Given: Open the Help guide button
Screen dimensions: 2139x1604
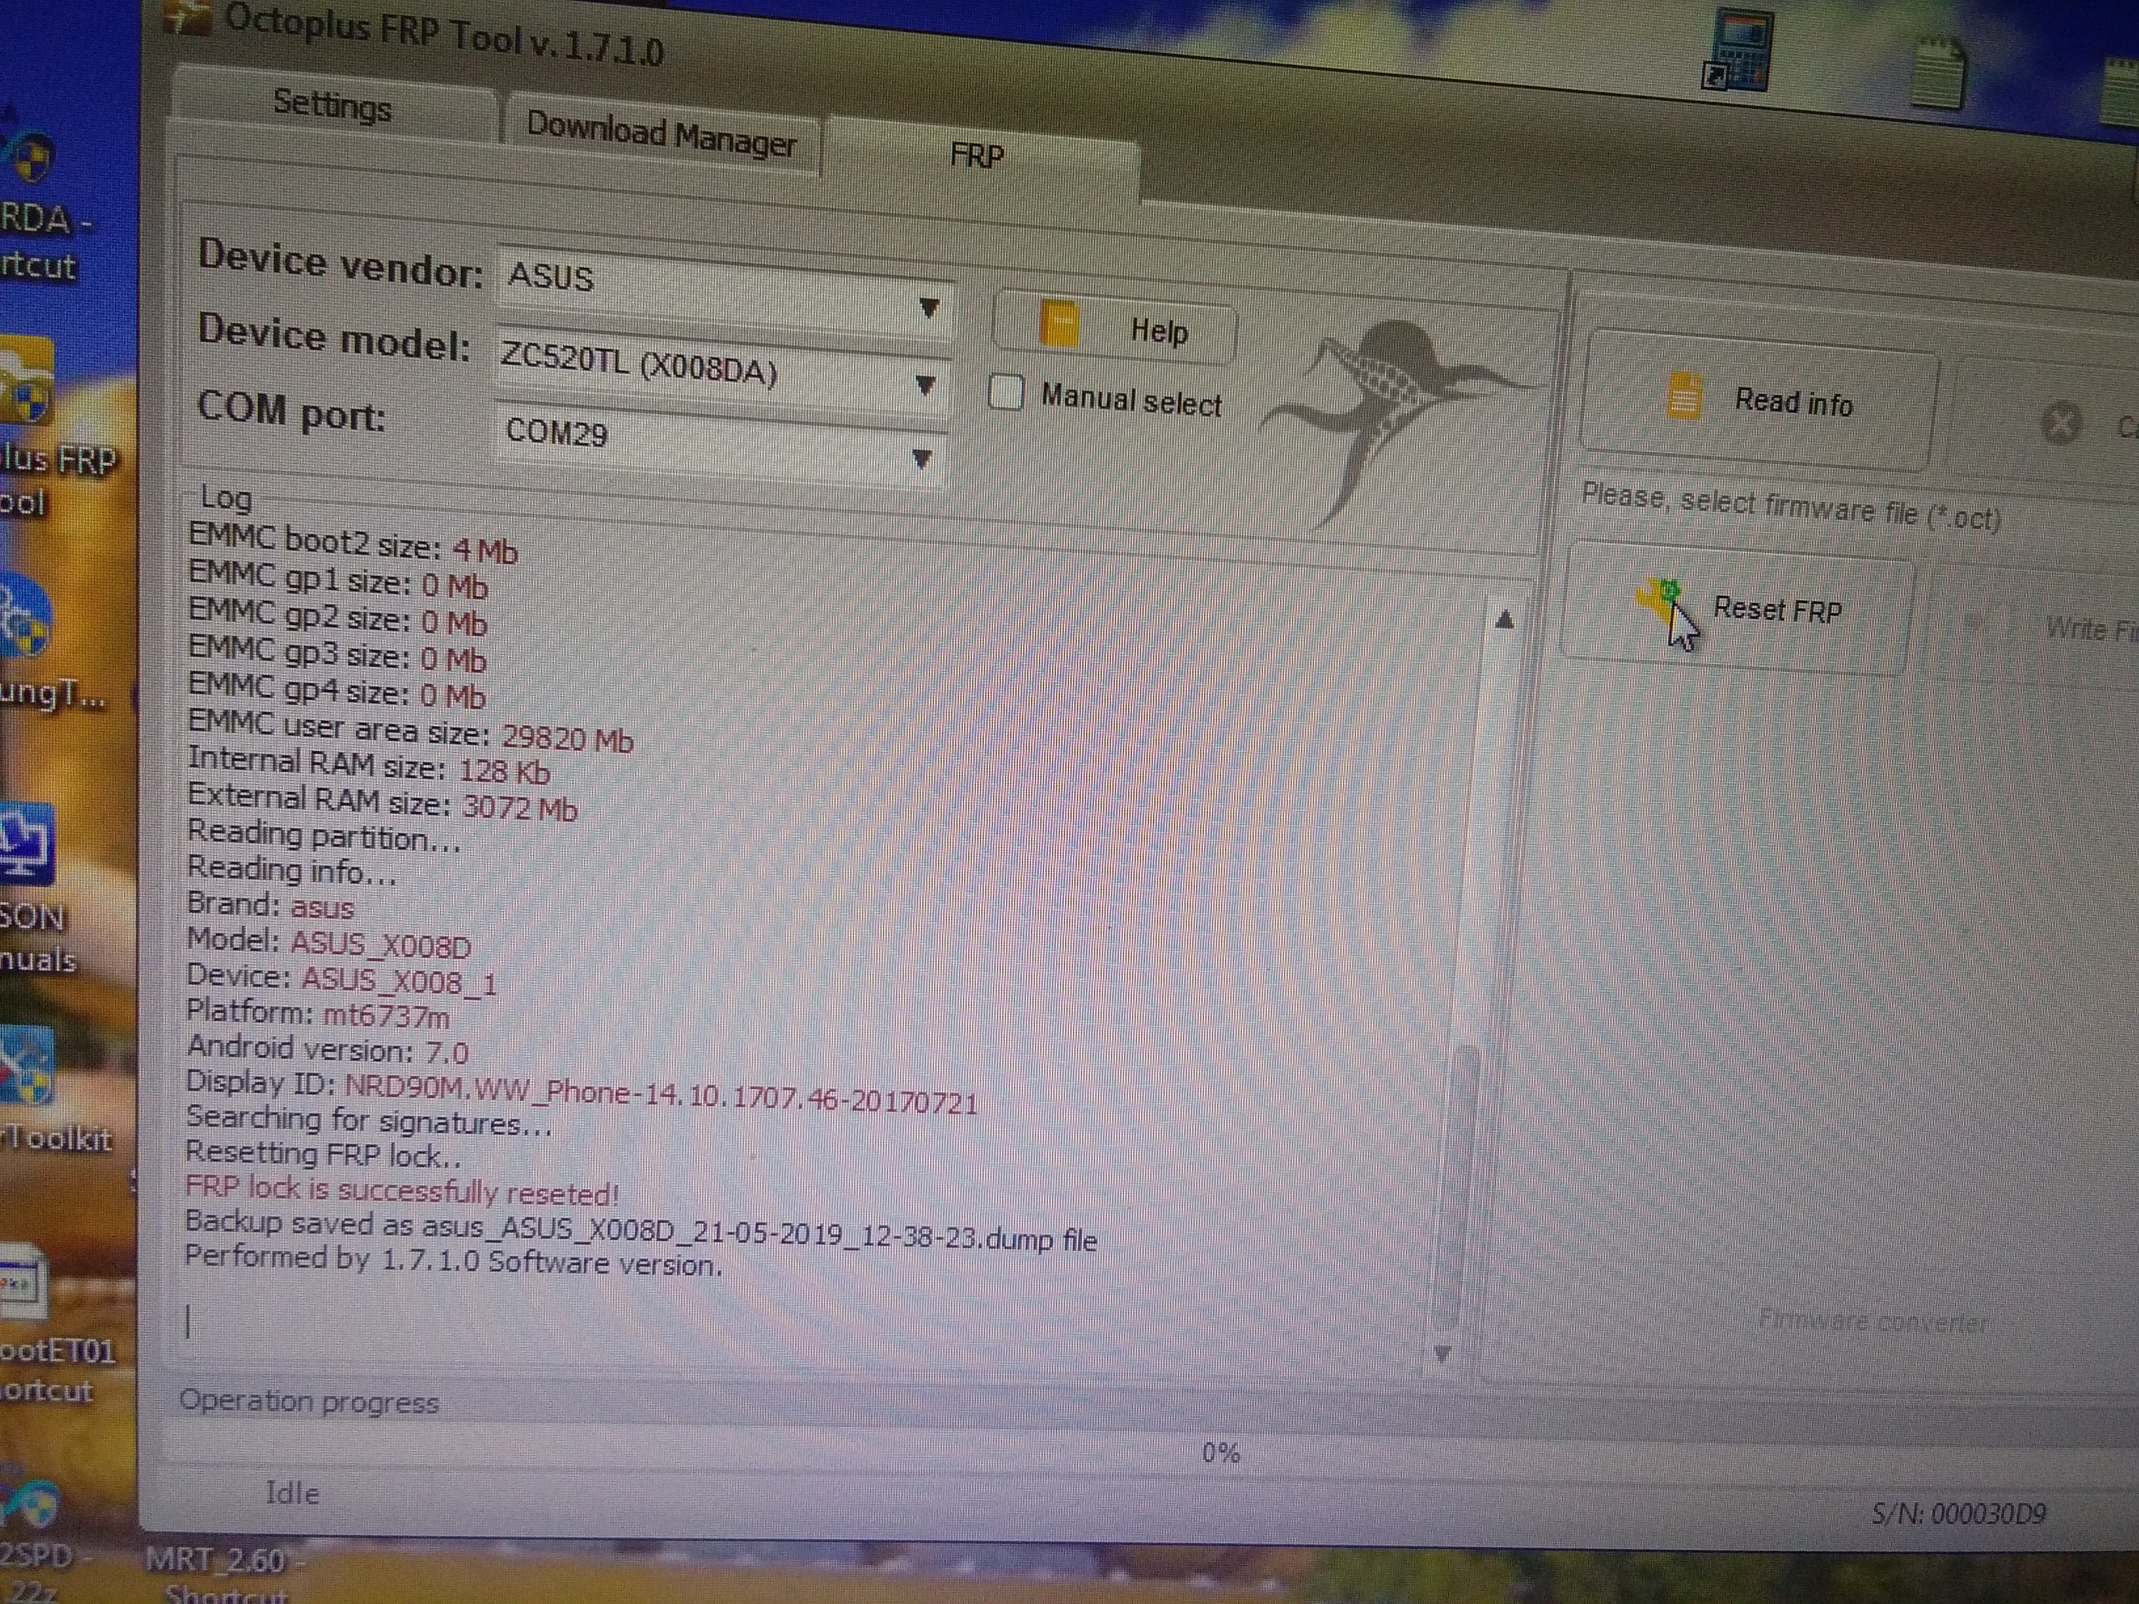Looking at the screenshot, I should pos(1114,329).
